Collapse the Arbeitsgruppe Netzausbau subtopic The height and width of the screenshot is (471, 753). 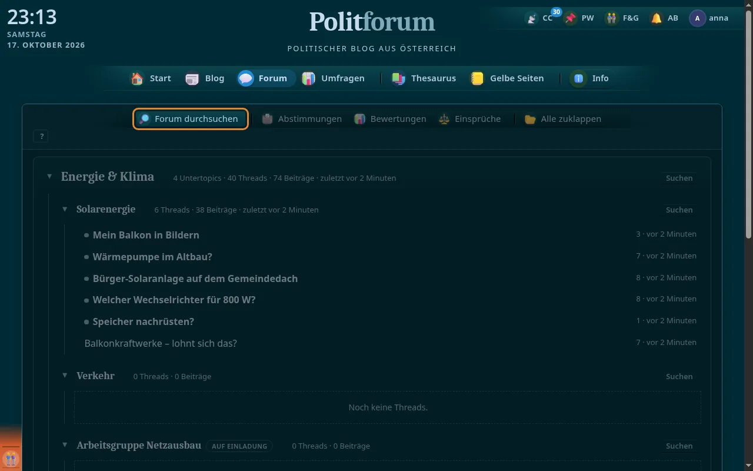point(65,446)
